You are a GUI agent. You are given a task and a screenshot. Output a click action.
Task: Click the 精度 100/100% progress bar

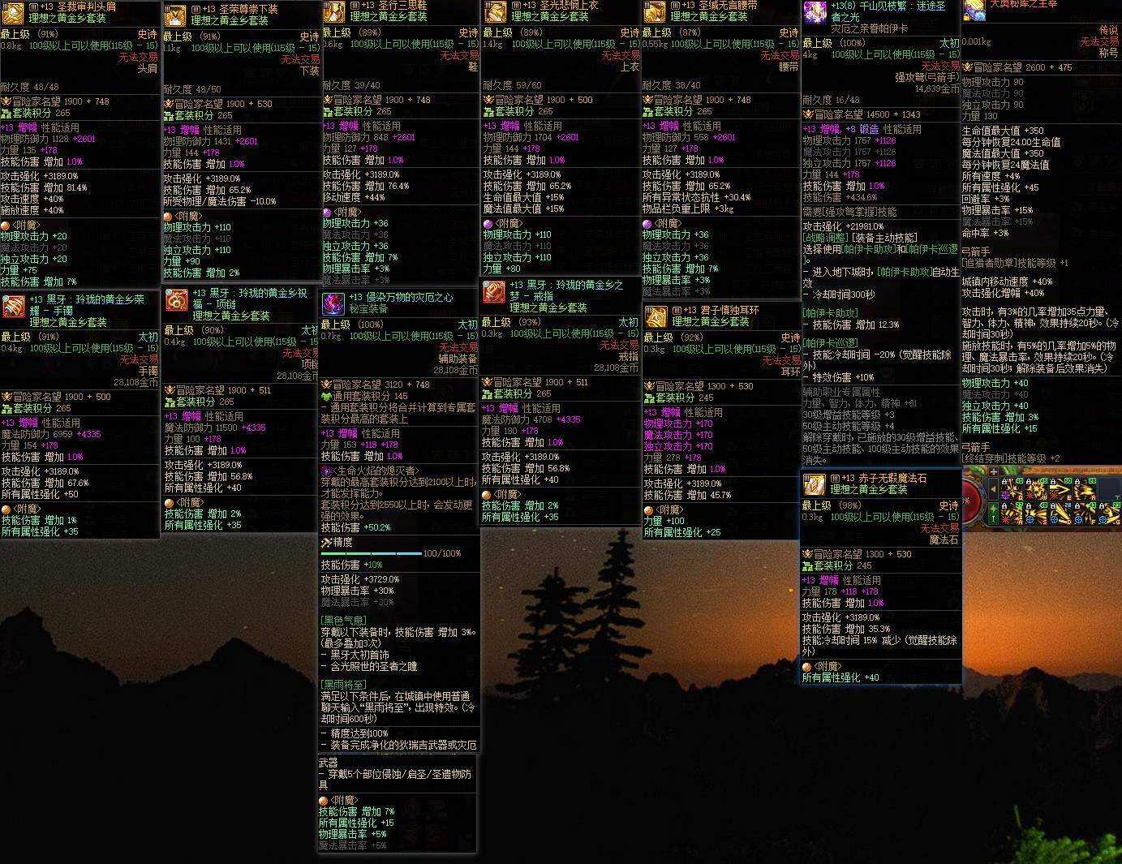point(372,553)
